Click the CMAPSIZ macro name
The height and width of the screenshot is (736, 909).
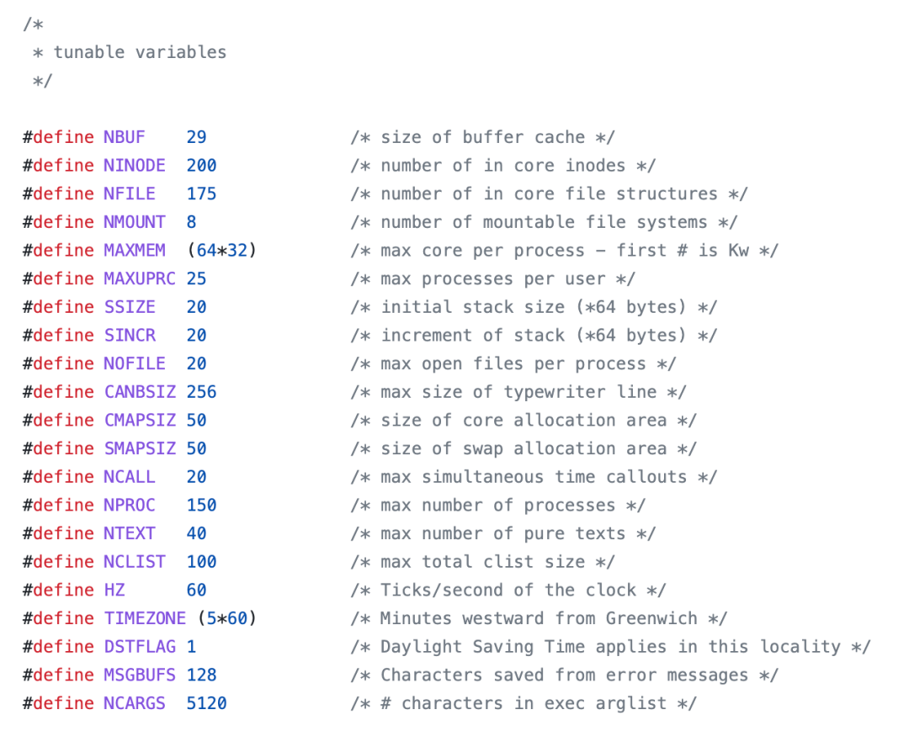[x=140, y=420]
